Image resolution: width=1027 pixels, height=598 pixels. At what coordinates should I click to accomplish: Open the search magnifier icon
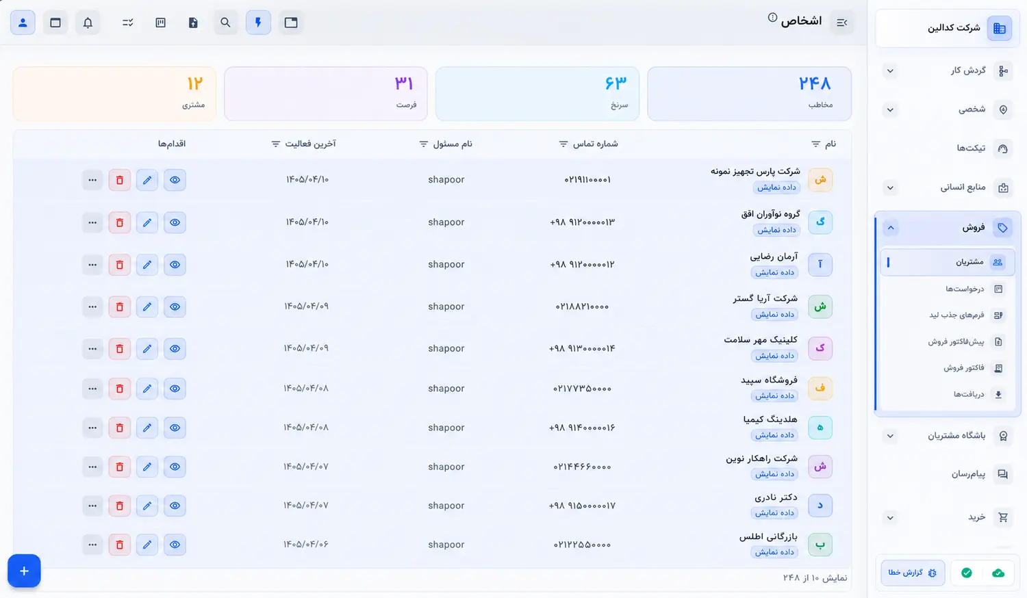pos(225,23)
